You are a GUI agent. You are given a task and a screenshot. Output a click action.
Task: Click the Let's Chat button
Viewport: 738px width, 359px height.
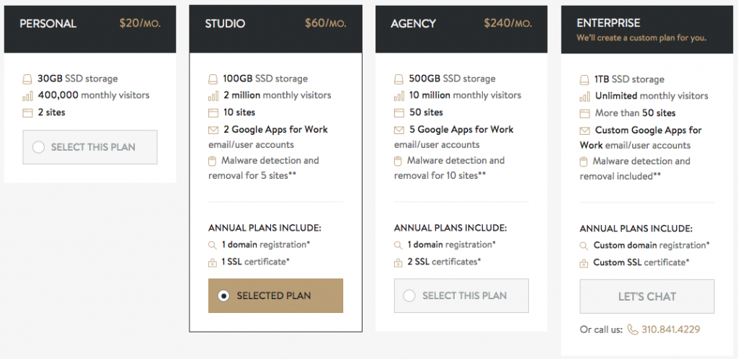click(646, 296)
